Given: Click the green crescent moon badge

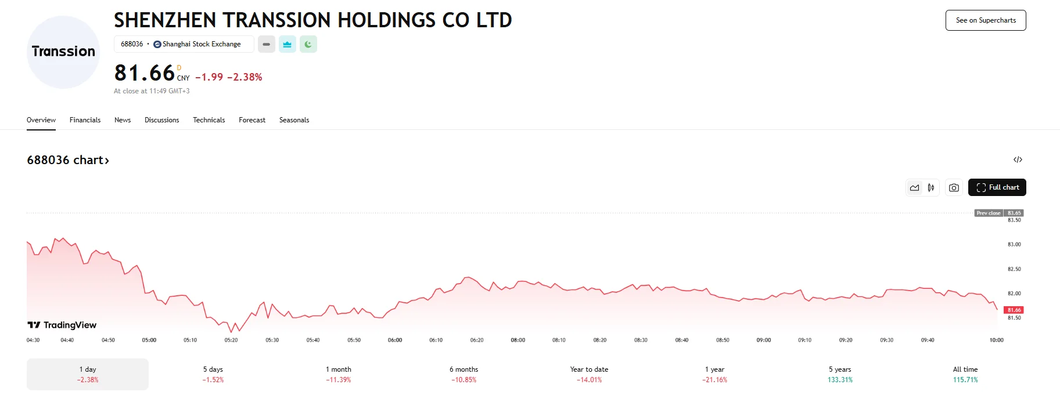Looking at the screenshot, I should coord(308,44).
